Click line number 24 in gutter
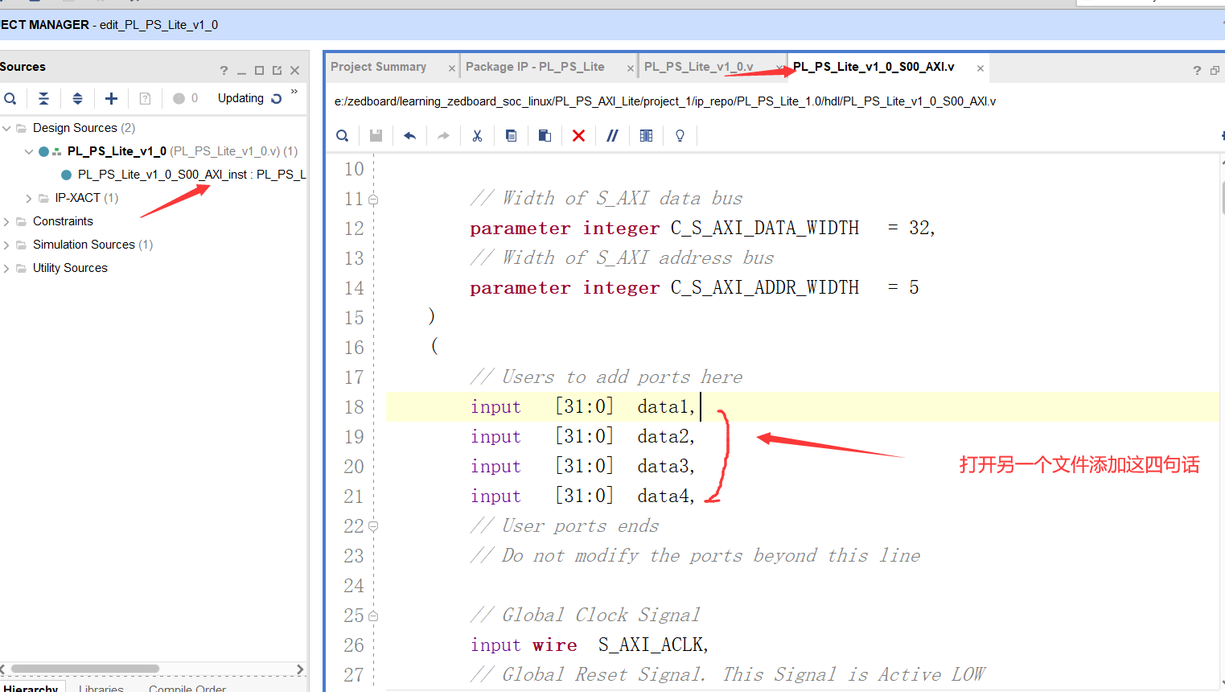Viewport: 1225px width, 692px height. (354, 586)
